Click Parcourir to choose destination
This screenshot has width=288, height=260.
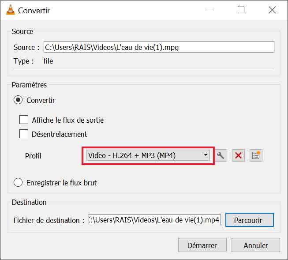click(x=250, y=220)
